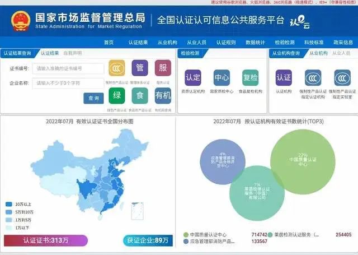The image size is (358, 255).
Task: Open the 认证 认证机构 icon
Action: tap(284, 77)
